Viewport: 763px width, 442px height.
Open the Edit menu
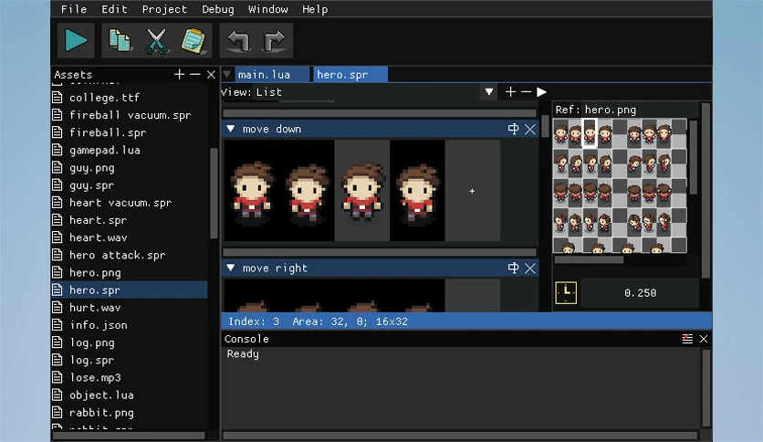click(x=114, y=9)
